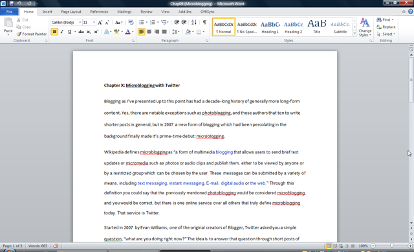The image size is (414, 252).
Task: Switch to Web Layout view
Action: coord(341,246)
